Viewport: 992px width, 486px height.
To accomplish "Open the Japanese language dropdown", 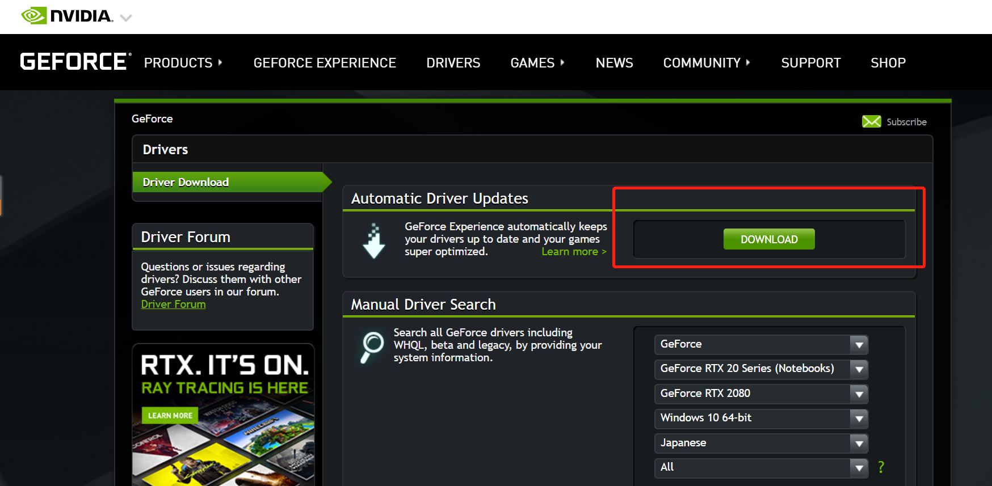I will pyautogui.click(x=761, y=443).
